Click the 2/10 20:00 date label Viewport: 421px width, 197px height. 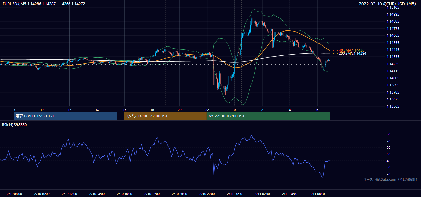coord(179,194)
